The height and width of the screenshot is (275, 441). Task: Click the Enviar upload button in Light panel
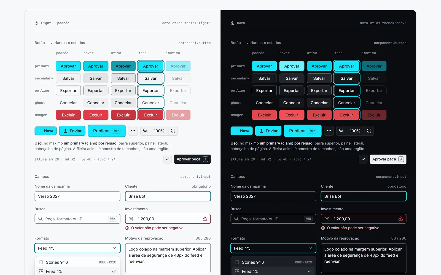tap(72, 131)
